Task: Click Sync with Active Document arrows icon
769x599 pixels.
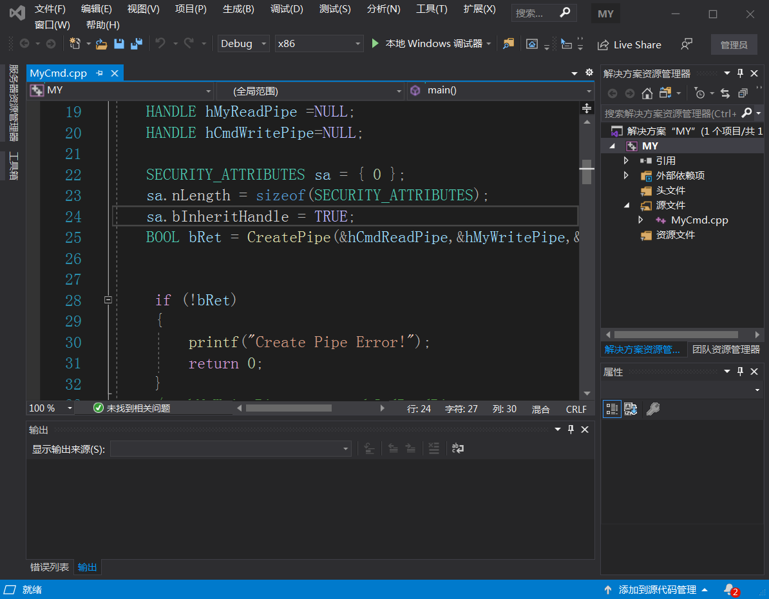Action: pyautogui.click(x=725, y=93)
